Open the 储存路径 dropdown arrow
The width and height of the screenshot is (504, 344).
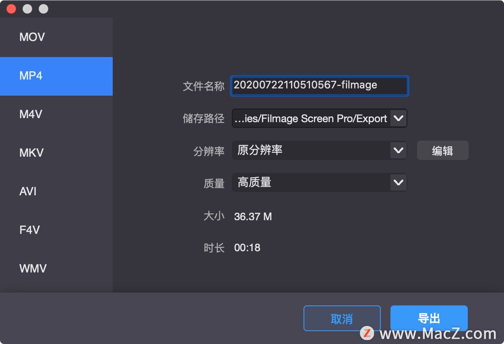tap(398, 119)
